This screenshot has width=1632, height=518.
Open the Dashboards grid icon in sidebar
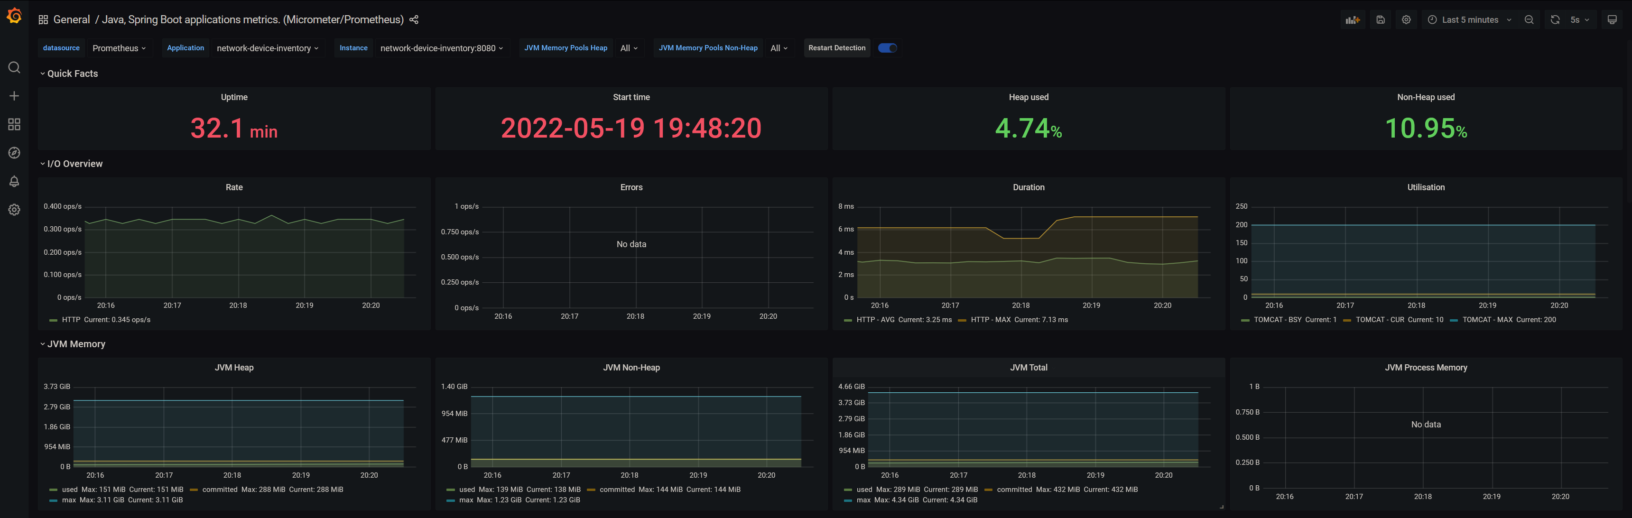pos(14,124)
